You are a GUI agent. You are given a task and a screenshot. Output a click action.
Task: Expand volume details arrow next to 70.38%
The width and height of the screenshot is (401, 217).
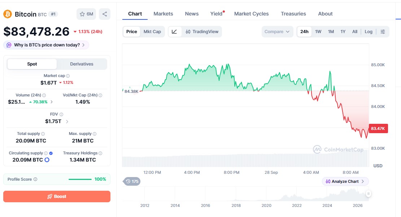(x=51, y=102)
